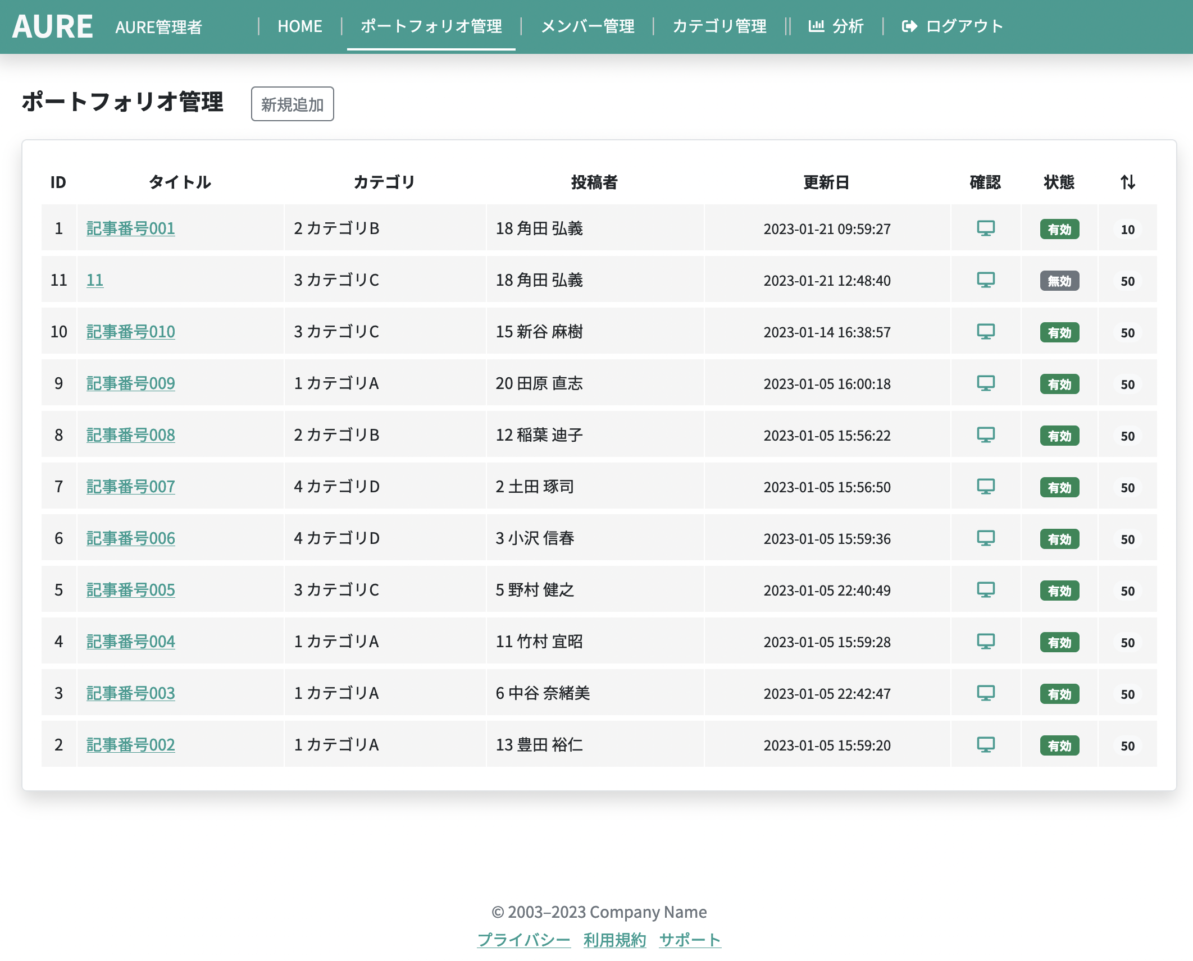
Task: Toggle the 無効 status badge in row 11
Action: pos(1059,281)
